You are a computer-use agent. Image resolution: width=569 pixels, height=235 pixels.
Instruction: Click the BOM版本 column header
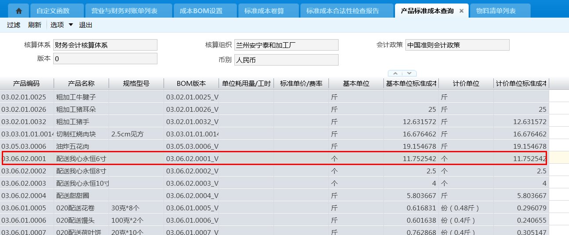click(x=191, y=84)
